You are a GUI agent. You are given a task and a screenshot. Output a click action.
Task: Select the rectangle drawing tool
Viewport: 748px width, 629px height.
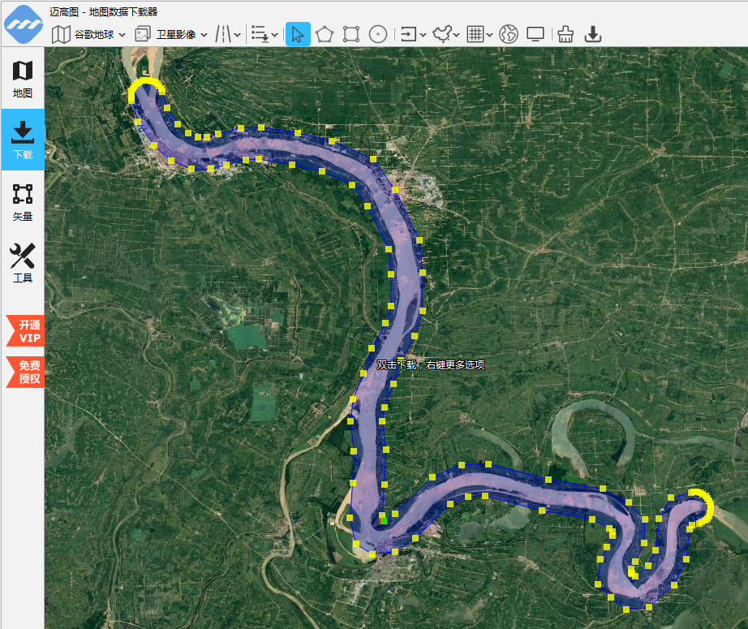(x=351, y=34)
